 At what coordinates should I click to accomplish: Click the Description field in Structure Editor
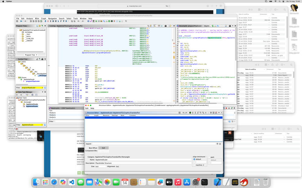[x=143, y=163]
